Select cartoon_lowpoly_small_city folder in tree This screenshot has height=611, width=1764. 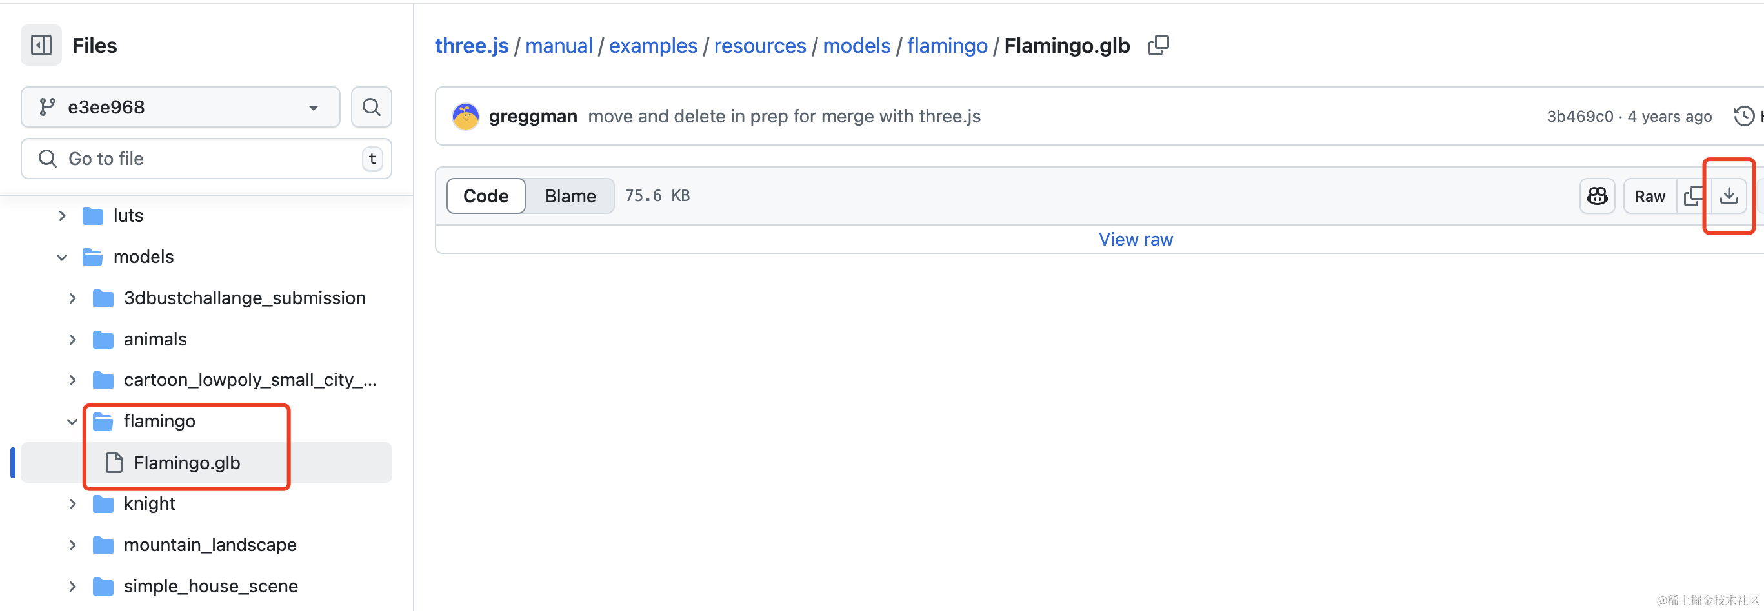tap(250, 380)
